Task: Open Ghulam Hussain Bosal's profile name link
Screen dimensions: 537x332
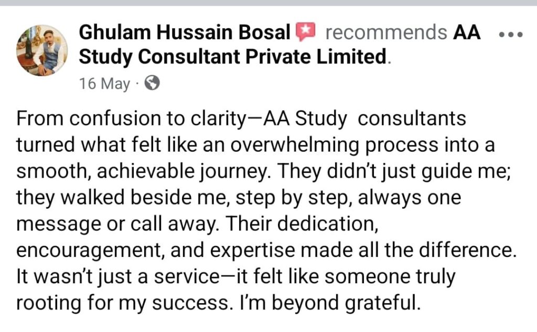Action: tap(185, 33)
